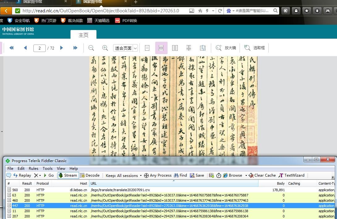Bookmark page with address bar star
Screen dimensions: 337x219
[200, 11]
